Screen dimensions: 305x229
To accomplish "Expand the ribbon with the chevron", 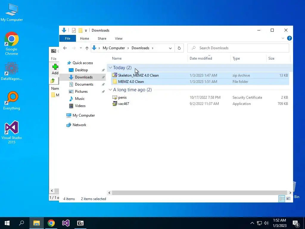I will [283, 38].
